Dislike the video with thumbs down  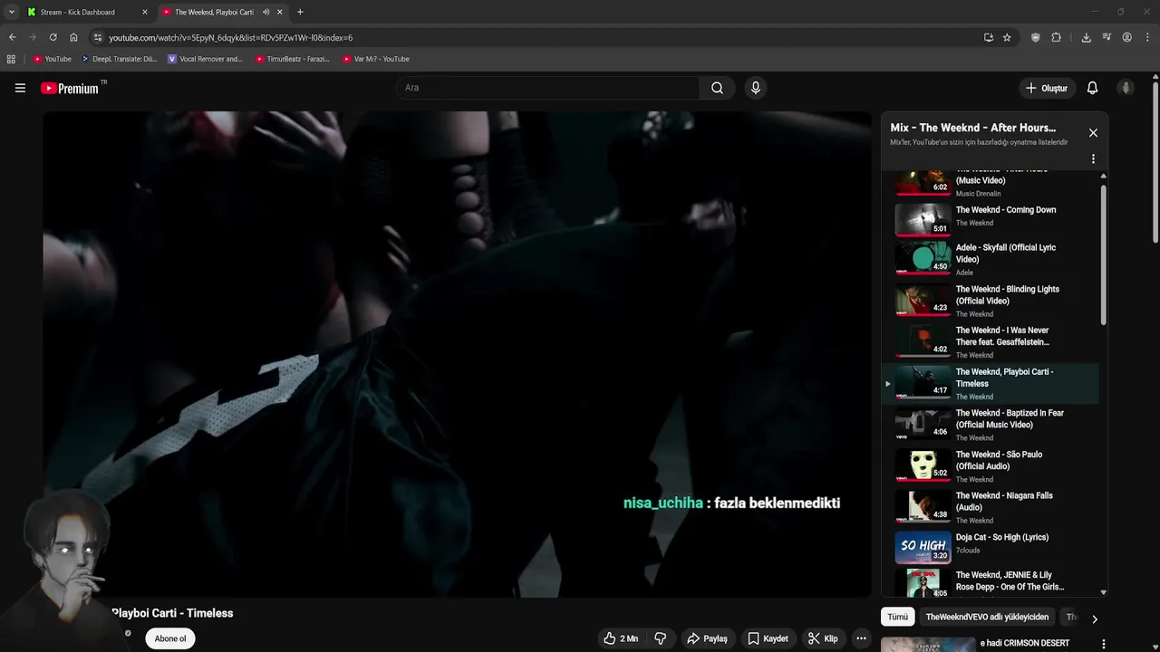click(660, 638)
